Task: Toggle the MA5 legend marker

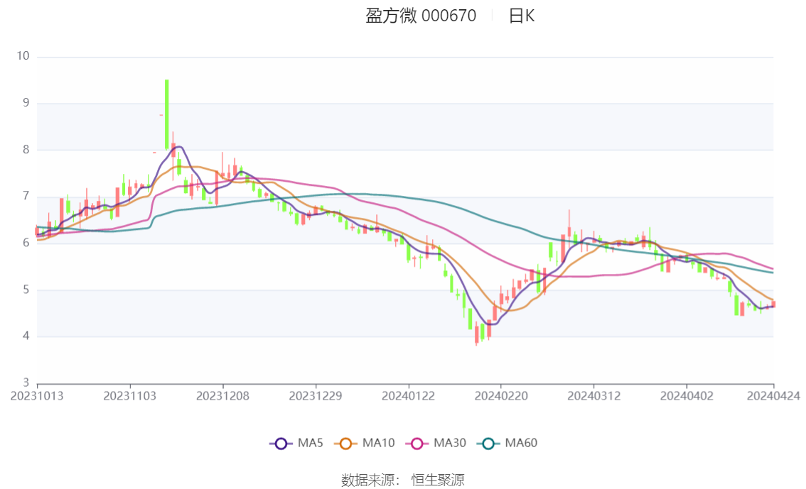Action: click(x=281, y=444)
